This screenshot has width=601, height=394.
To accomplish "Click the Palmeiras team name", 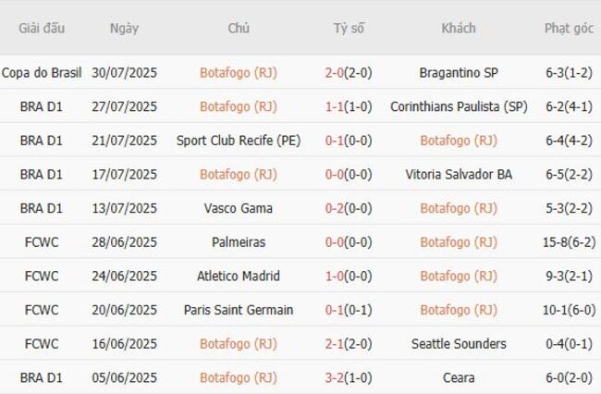I will pyautogui.click(x=238, y=242).
